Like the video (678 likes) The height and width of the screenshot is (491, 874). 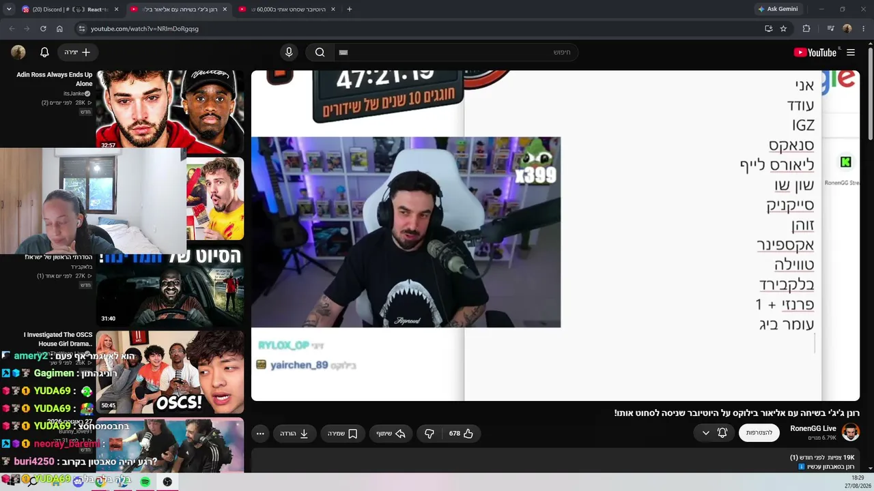[x=462, y=433]
